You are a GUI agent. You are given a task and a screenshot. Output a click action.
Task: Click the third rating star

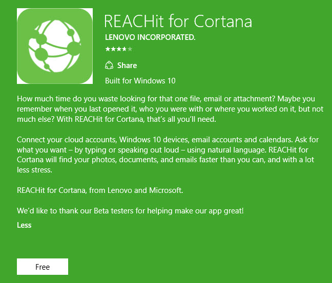118,49
